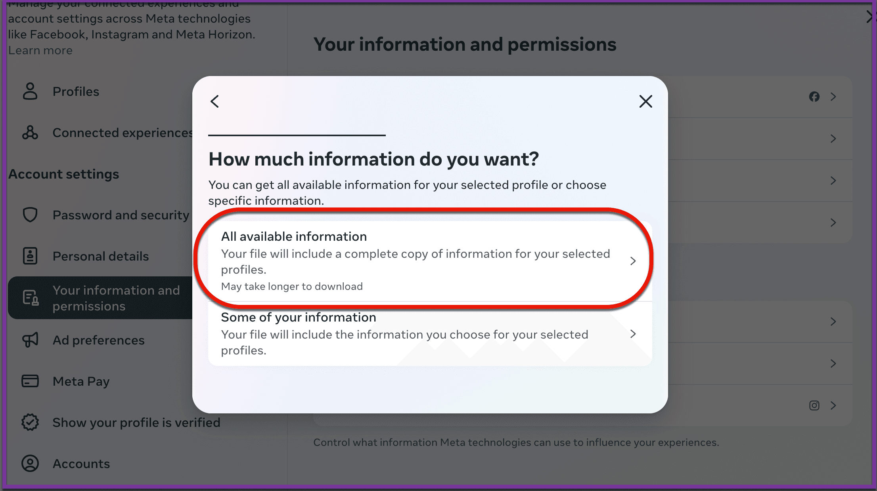877x491 pixels.
Task: Click the Meta Pay card icon
Action: [30, 381]
